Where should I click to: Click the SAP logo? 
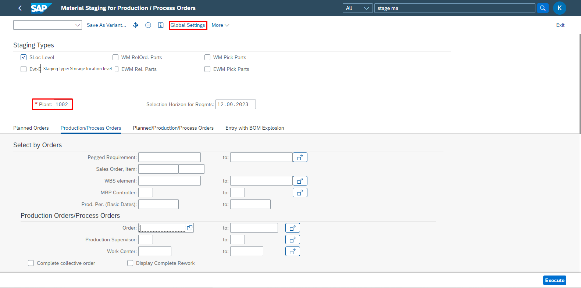click(x=41, y=8)
